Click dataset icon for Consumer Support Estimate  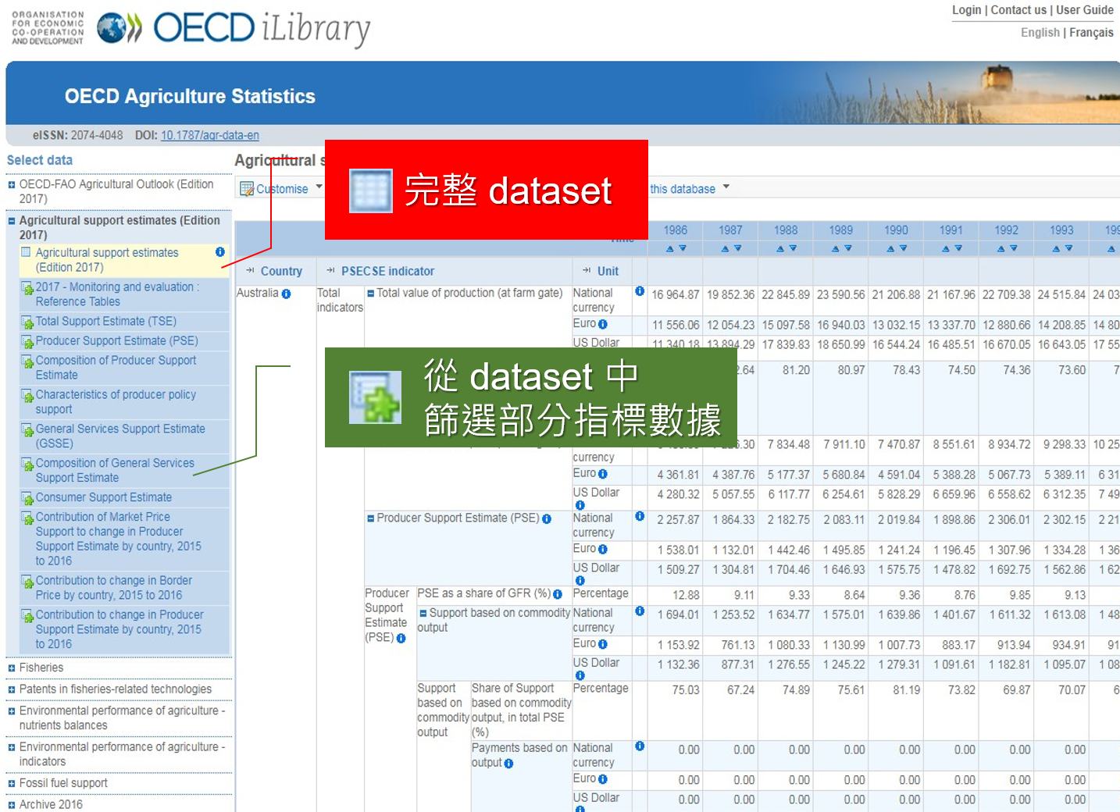tap(27, 499)
